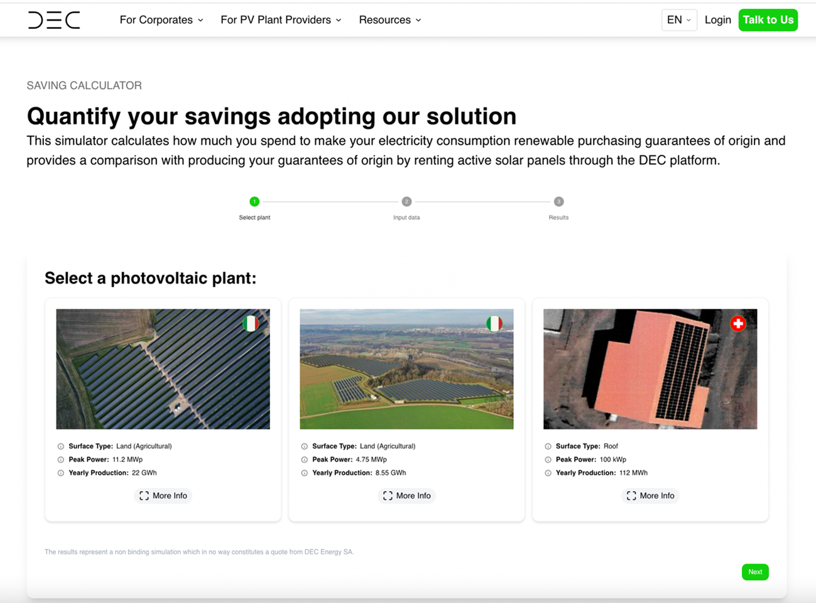The width and height of the screenshot is (816, 603).
Task: Open the For Corporates dropdown menu
Action: [161, 20]
